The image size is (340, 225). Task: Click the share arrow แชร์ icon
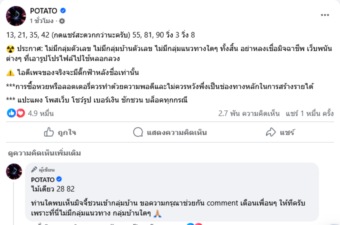tap(271, 132)
